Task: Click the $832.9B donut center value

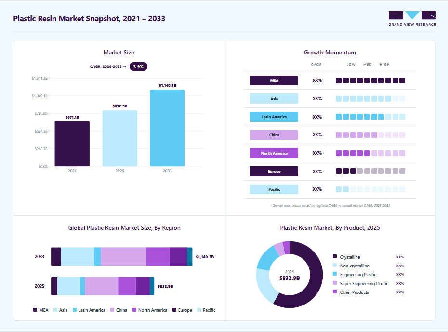Action: (290, 278)
